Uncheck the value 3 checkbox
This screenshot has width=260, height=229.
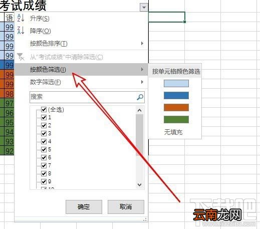pos(44,133)
